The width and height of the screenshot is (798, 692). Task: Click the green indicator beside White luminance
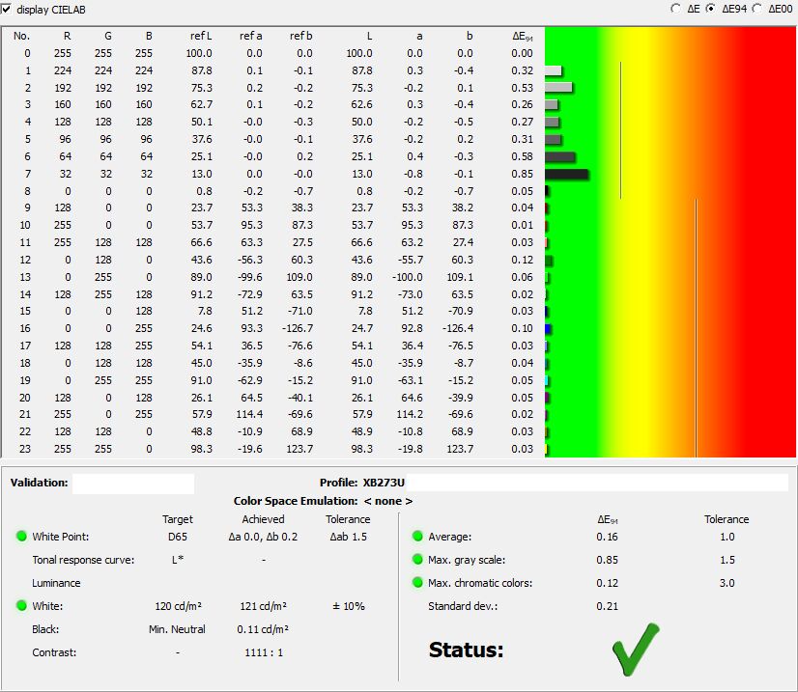(21, 605)
